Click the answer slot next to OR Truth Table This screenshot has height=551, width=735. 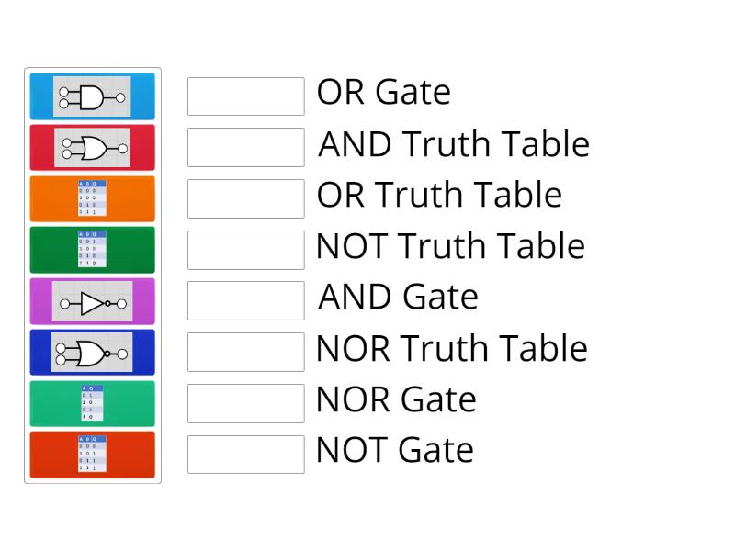[245, 198]
